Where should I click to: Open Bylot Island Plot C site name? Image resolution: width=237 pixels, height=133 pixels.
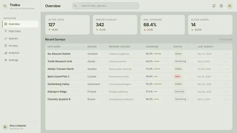point(58,77)
